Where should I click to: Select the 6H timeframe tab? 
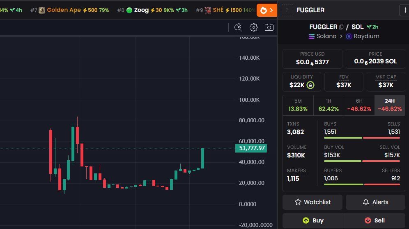click(x=359, y=105)
